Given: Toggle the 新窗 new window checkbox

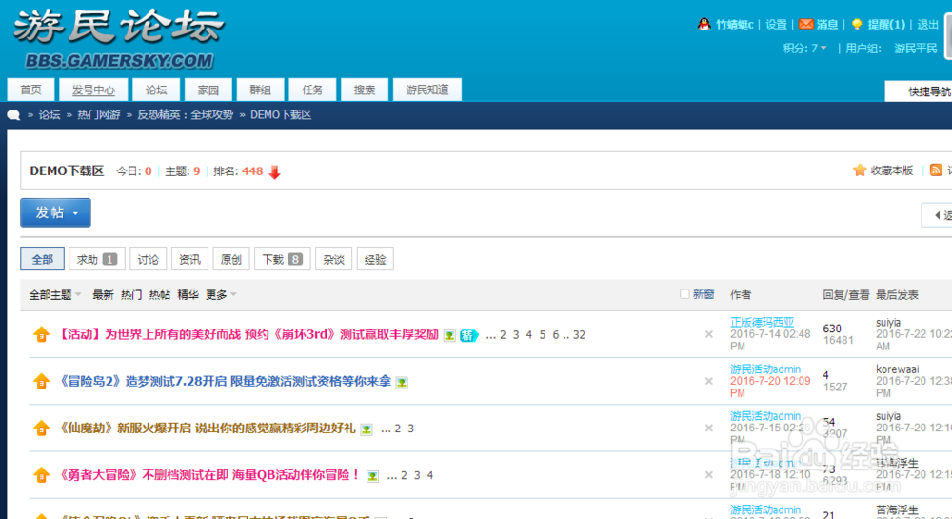Looking at the screenshot, I should coord(684,294).
